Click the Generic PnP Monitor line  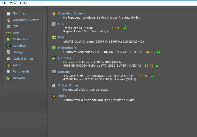point(93,62)
